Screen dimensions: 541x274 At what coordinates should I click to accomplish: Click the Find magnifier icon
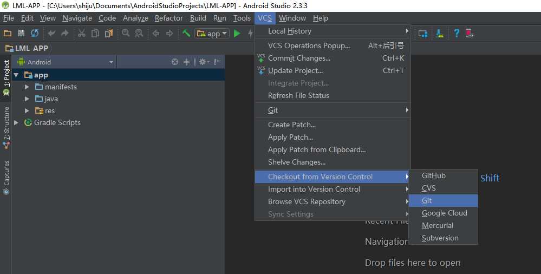(x=126, y=33)
